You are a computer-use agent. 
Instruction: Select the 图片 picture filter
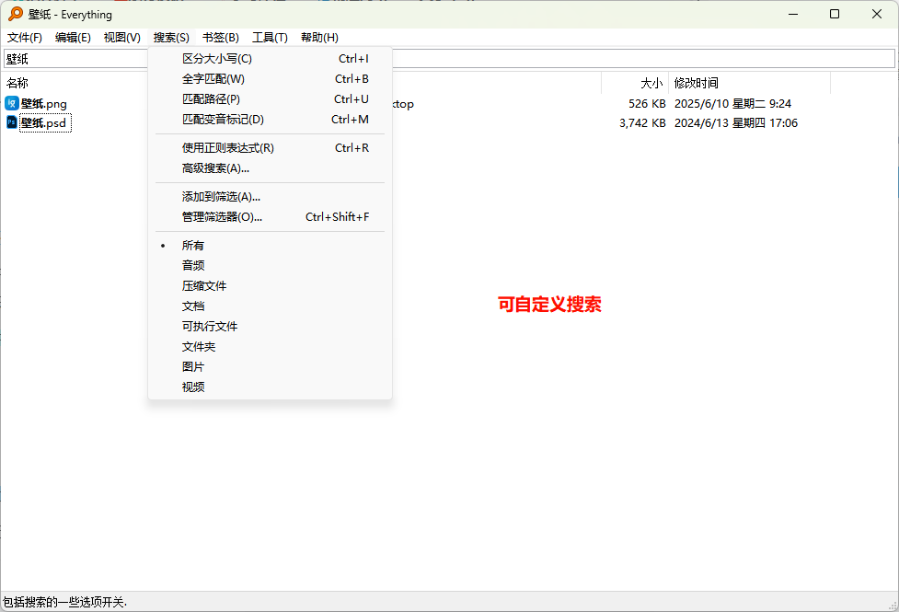(193, 367)
